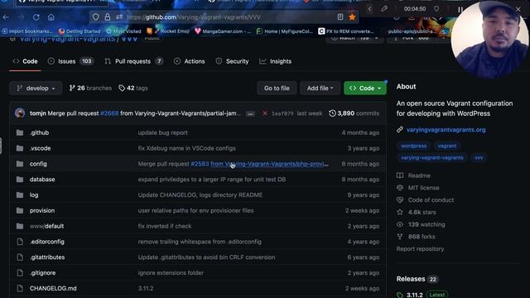The height and width of the screenshot is (298, 530).
Task: Open the CHANGELOG.md file
Action: (53, 288)
